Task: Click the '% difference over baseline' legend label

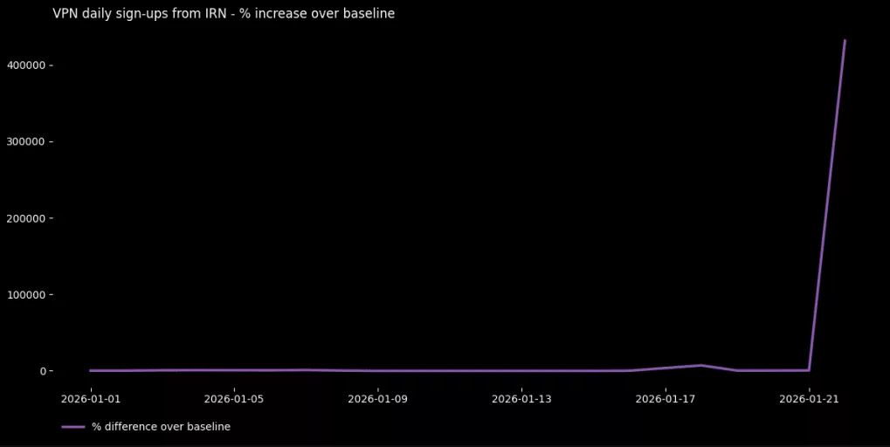Action: 161,427
